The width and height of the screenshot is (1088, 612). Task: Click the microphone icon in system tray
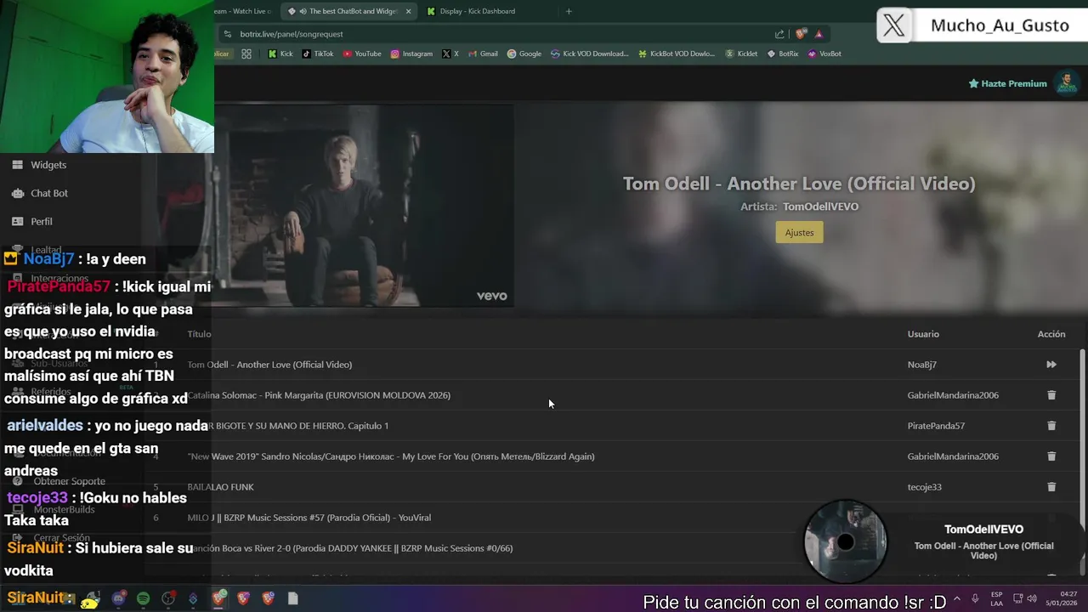point(975,598)
